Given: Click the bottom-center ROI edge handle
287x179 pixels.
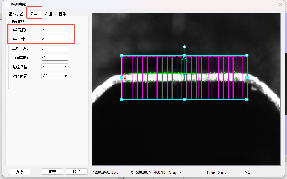Looking at the screenshot, I should pos(184,99).
